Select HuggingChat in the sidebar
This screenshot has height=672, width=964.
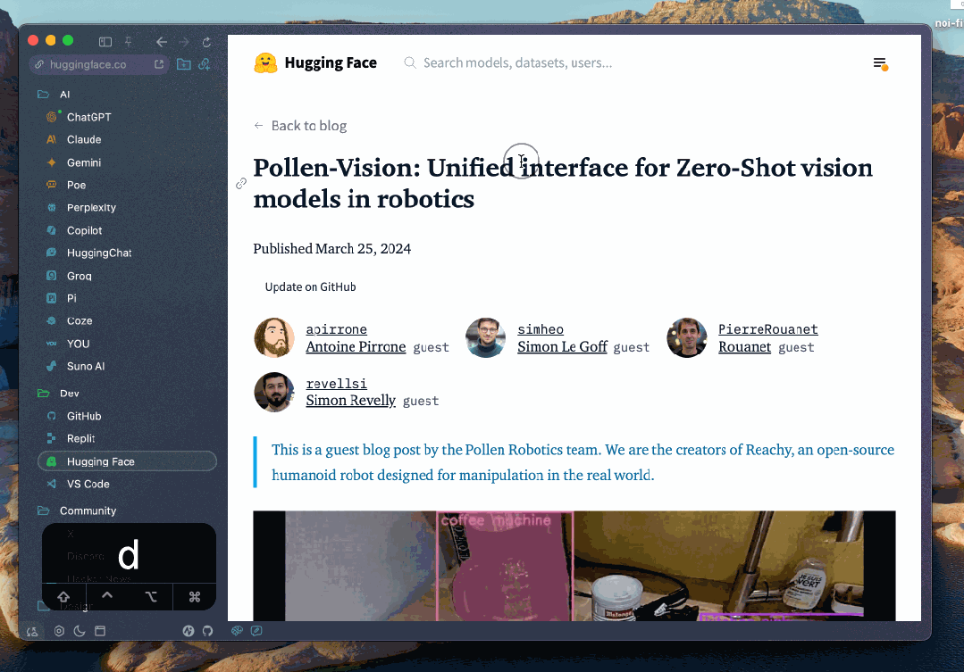(99, 253)
